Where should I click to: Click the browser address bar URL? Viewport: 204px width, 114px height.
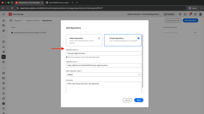point(61,8)
